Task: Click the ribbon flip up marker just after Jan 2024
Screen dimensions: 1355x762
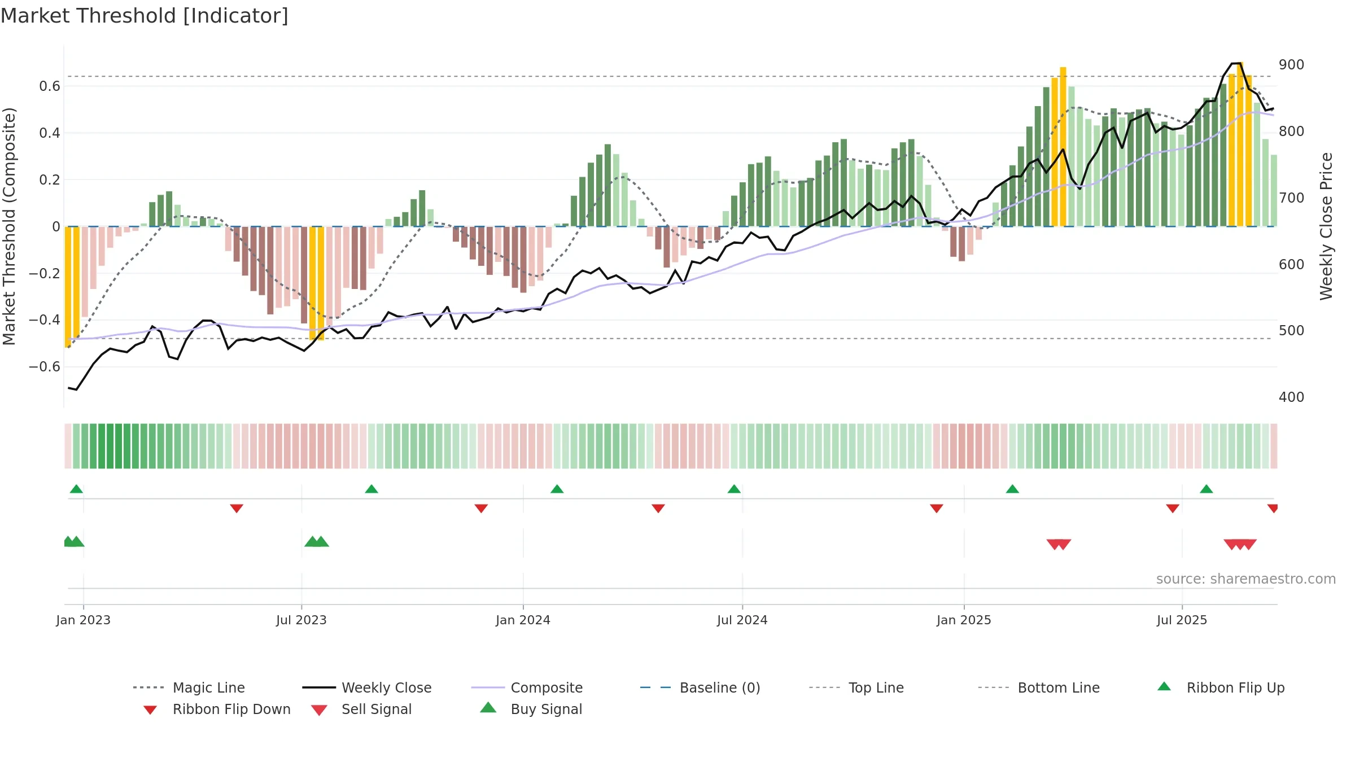Action: click(557, 489)
